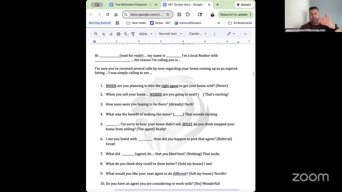Image resolution: width=342 pixels, height=192 pixels.
Task: Click the text '(Referral)' in item 6
Action: click(x=224, y=139)
